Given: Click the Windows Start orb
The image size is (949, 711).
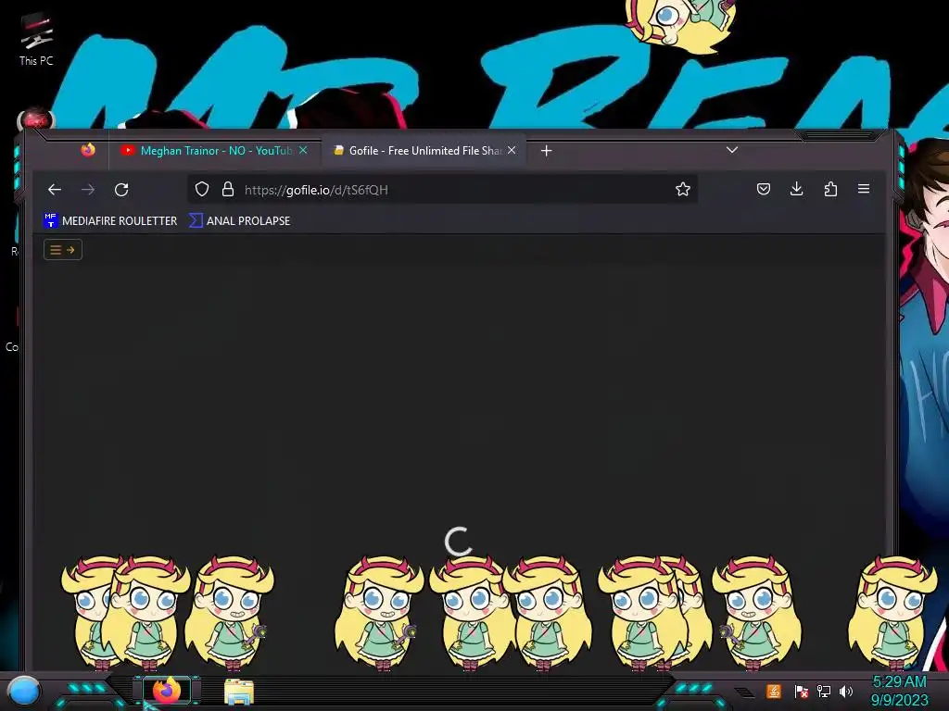Looking at the screenshot, I should point(24,691).
